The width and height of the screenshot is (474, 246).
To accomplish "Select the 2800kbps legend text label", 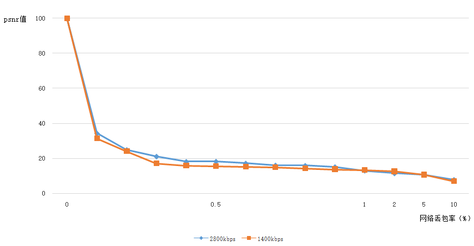I will (x=223, y=239).
